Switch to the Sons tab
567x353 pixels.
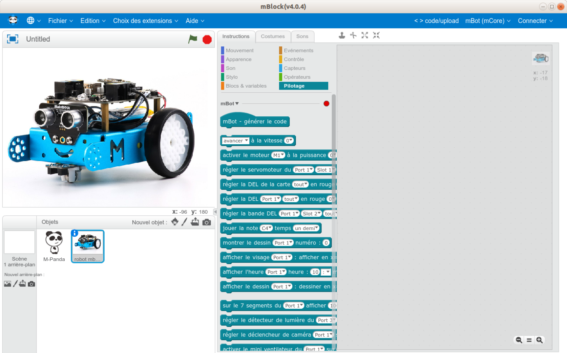302,36
